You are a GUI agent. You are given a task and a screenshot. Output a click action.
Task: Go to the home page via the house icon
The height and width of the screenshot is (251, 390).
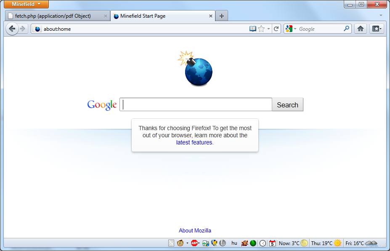(361, 29)
